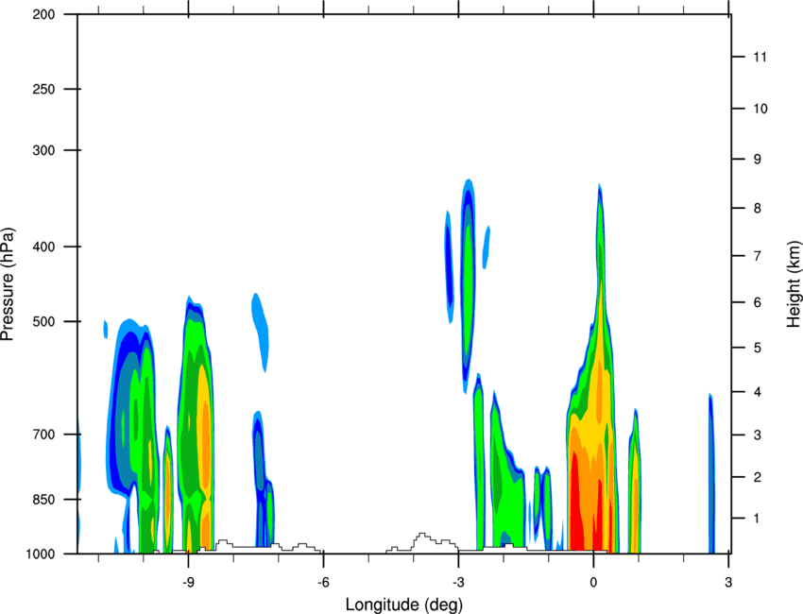The width and height of the screenshot is (803, 614).
Task: Pick the 6 km height label
Action: click(758, 302)
